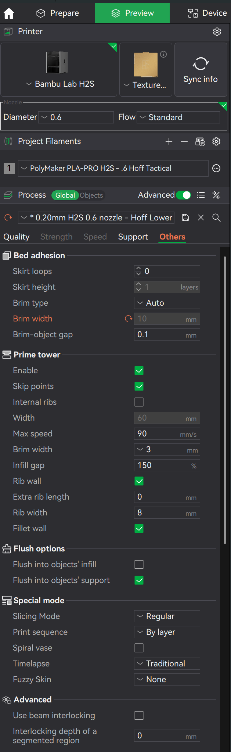The height and width of the screenshot is (752, 231).
Task: Toggle Skip points checkbox
Action: point(139,386)
